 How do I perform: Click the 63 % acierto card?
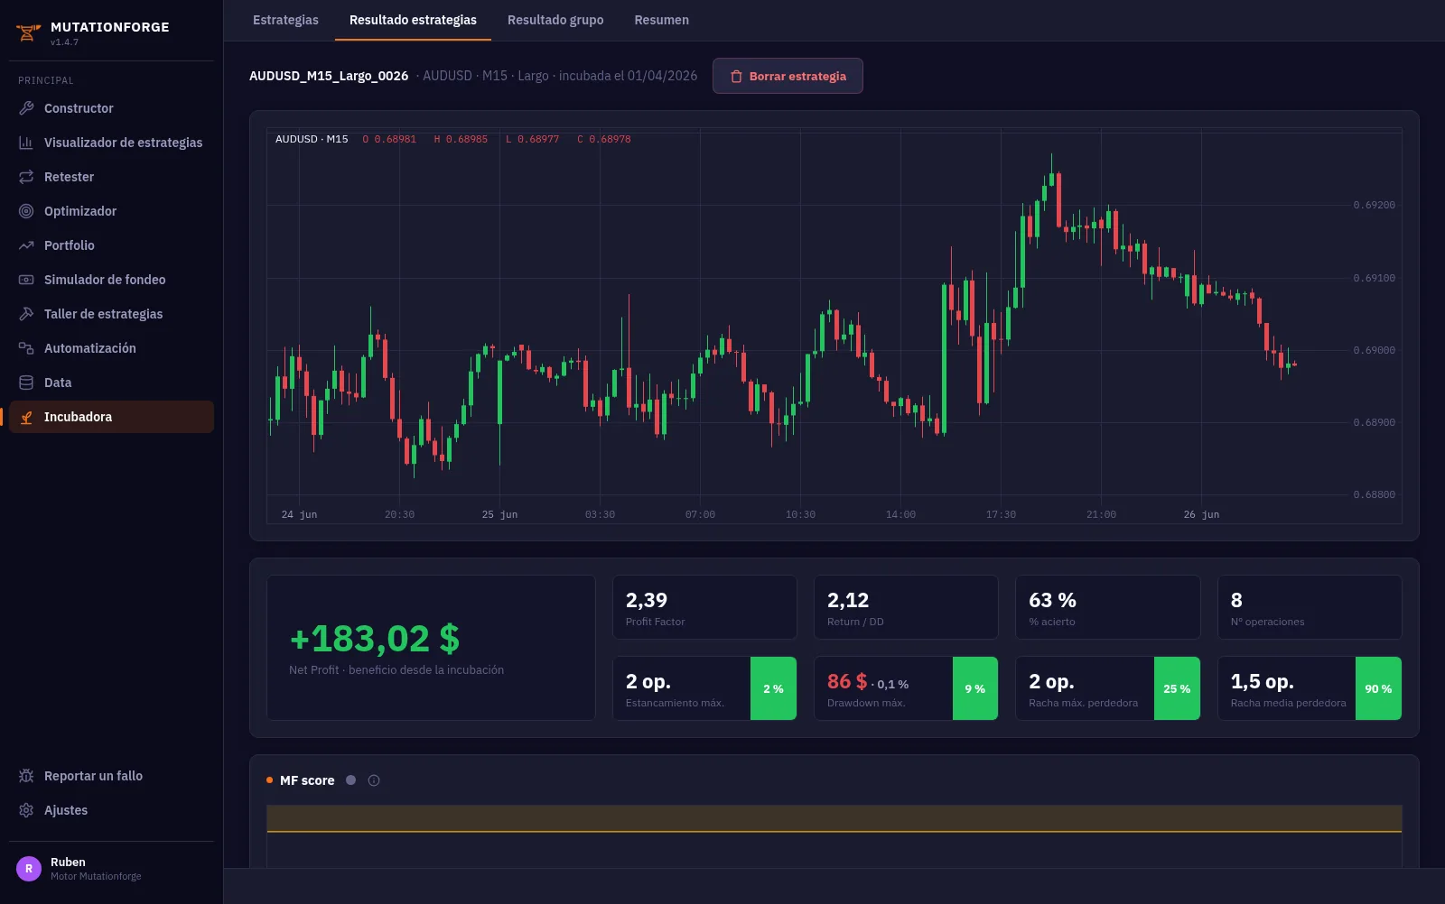[1108, 607]
